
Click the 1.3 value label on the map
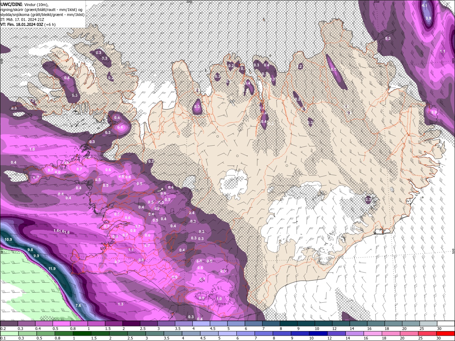[x=121, y=304]
